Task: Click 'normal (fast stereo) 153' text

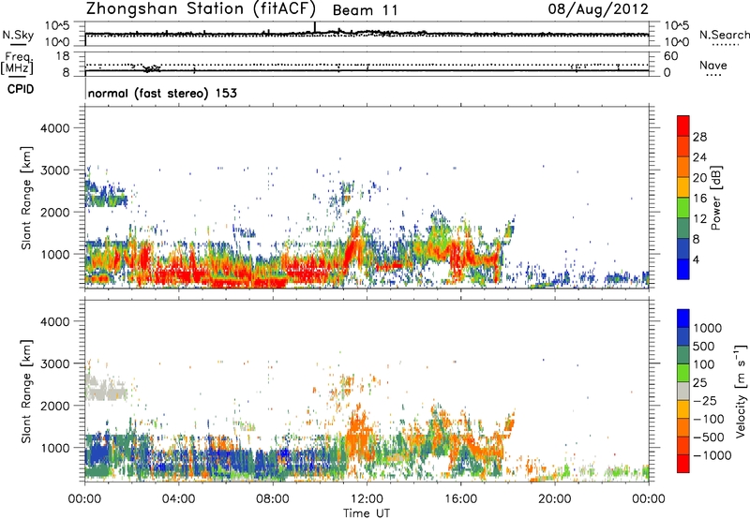Action: [x=162, y=93]
